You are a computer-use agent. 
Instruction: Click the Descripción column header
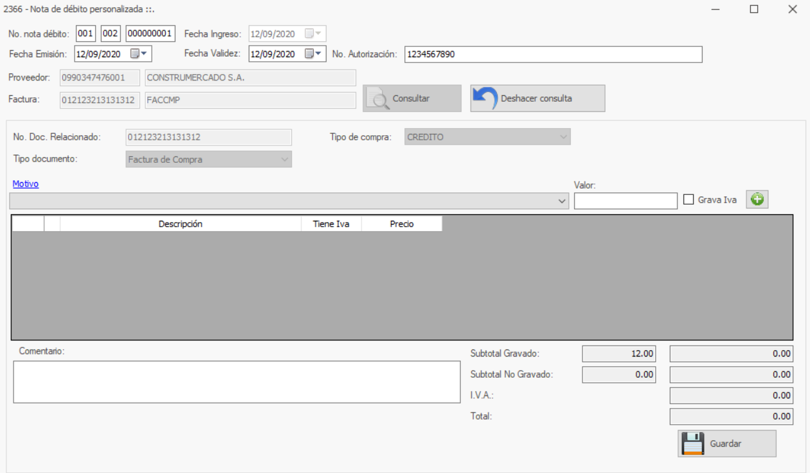(x=180, y=224)
